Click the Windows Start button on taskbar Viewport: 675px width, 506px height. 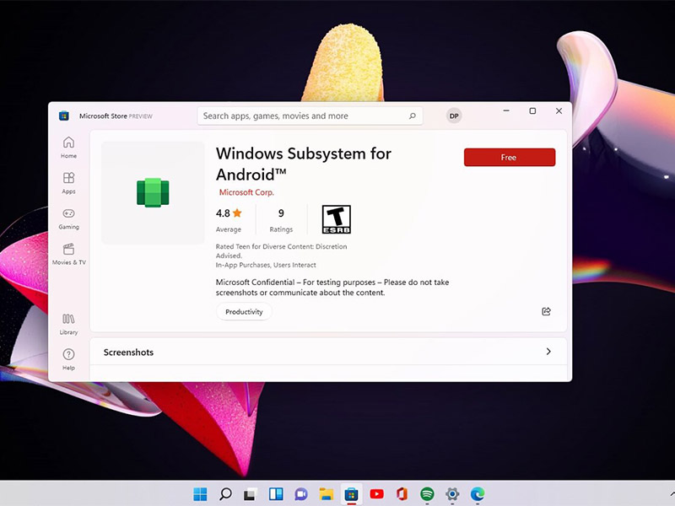200,494
